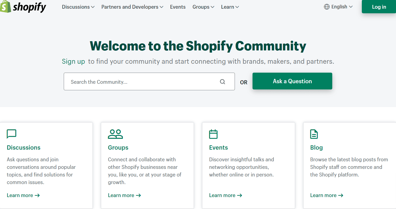Image resolution: width=396 pixels, height=209 pixels.
Task: Click the Shopify shopping bag logo
Action: (x=6, y=7)
